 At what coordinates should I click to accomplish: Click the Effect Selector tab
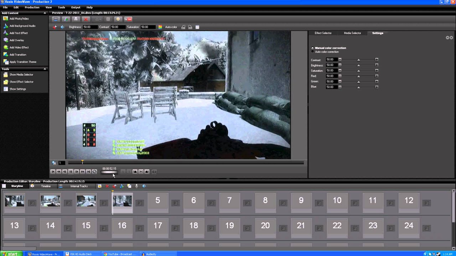pos(323,33)
